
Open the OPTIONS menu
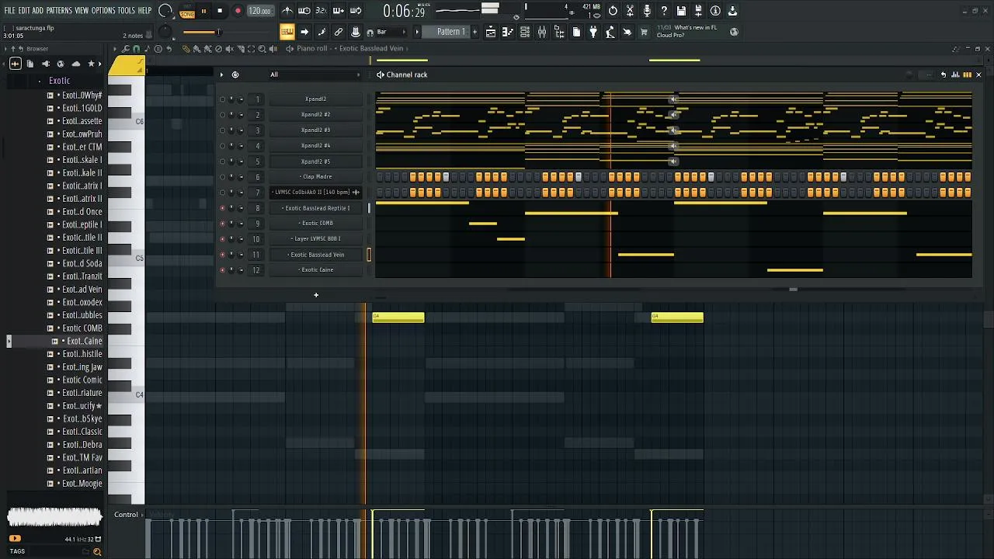pyautogui.click(x=103, y=11)
